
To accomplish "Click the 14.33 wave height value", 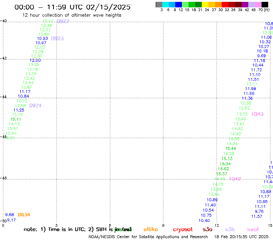I will 237,129.
